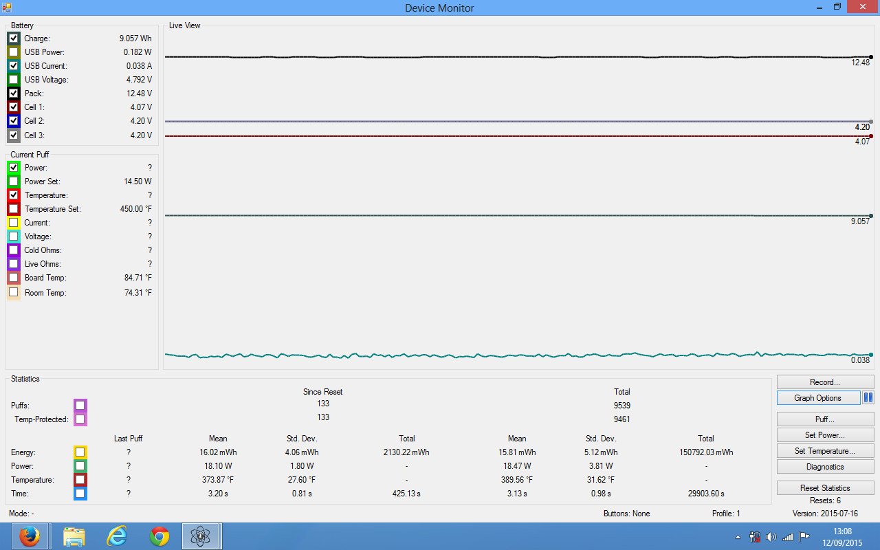Enable the USB Power checkbox
The height and width of the screenshot is (550, 880).
click(x=13, y=52)
